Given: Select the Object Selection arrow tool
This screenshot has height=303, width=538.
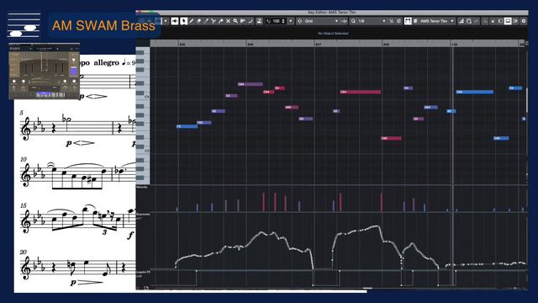Looking at the screenshot, I should tap(183, 21).
